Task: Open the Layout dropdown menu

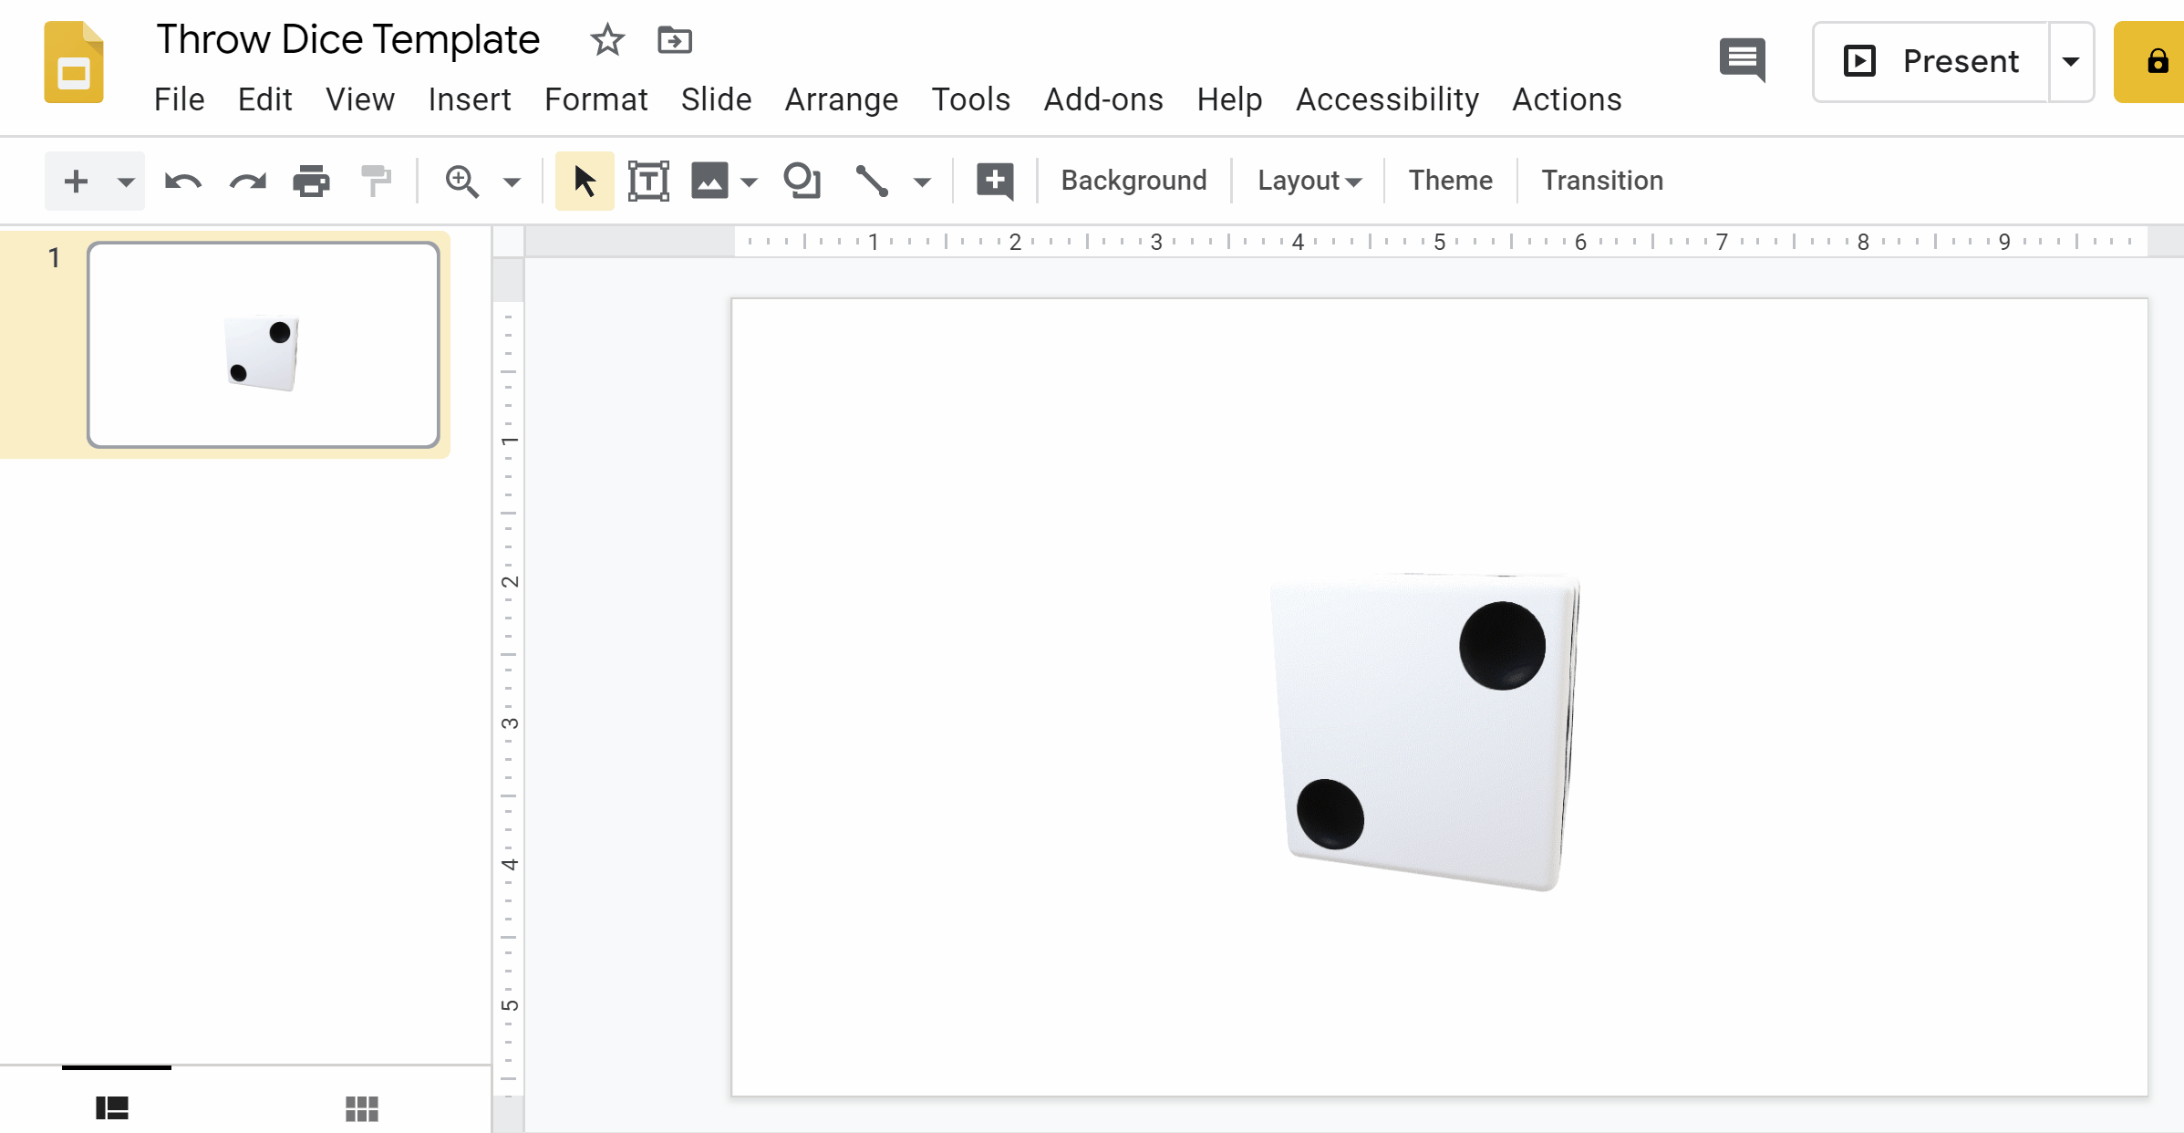Action: 1306,181
